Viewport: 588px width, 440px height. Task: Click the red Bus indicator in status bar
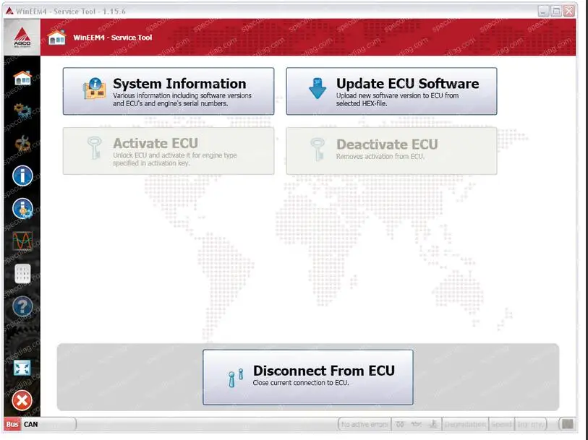click(x=12, y=424)
